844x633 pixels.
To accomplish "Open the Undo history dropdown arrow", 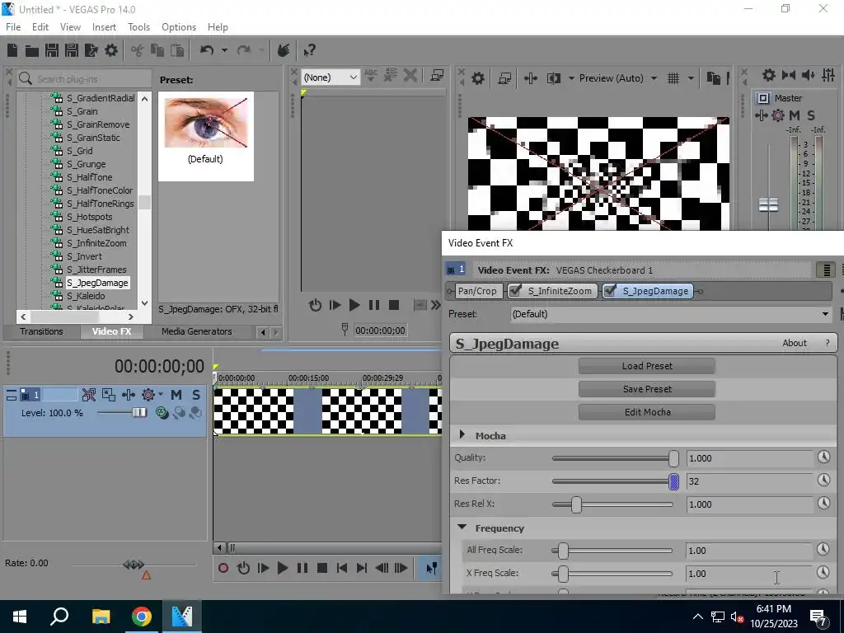I will (x=224, y=50).
